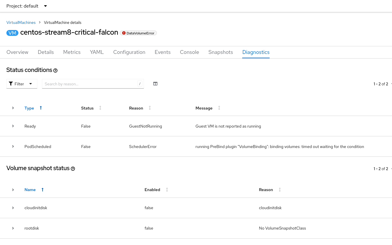Screen dimensions: 392x245
Task: Click the Volume snapshot status help icon
Action: pos(73,169)
